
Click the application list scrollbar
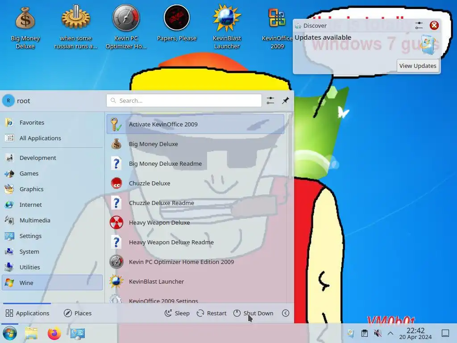click(289, 146)
